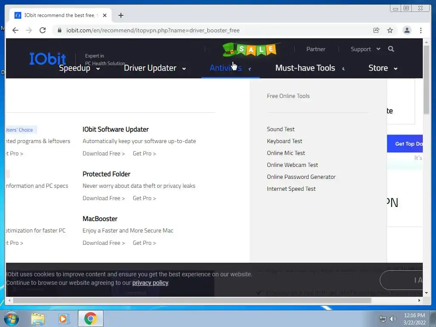The height and width of the screenshot is (327, 436).
Task: Close the IObit recommend tab
Action: coord(105,15)
